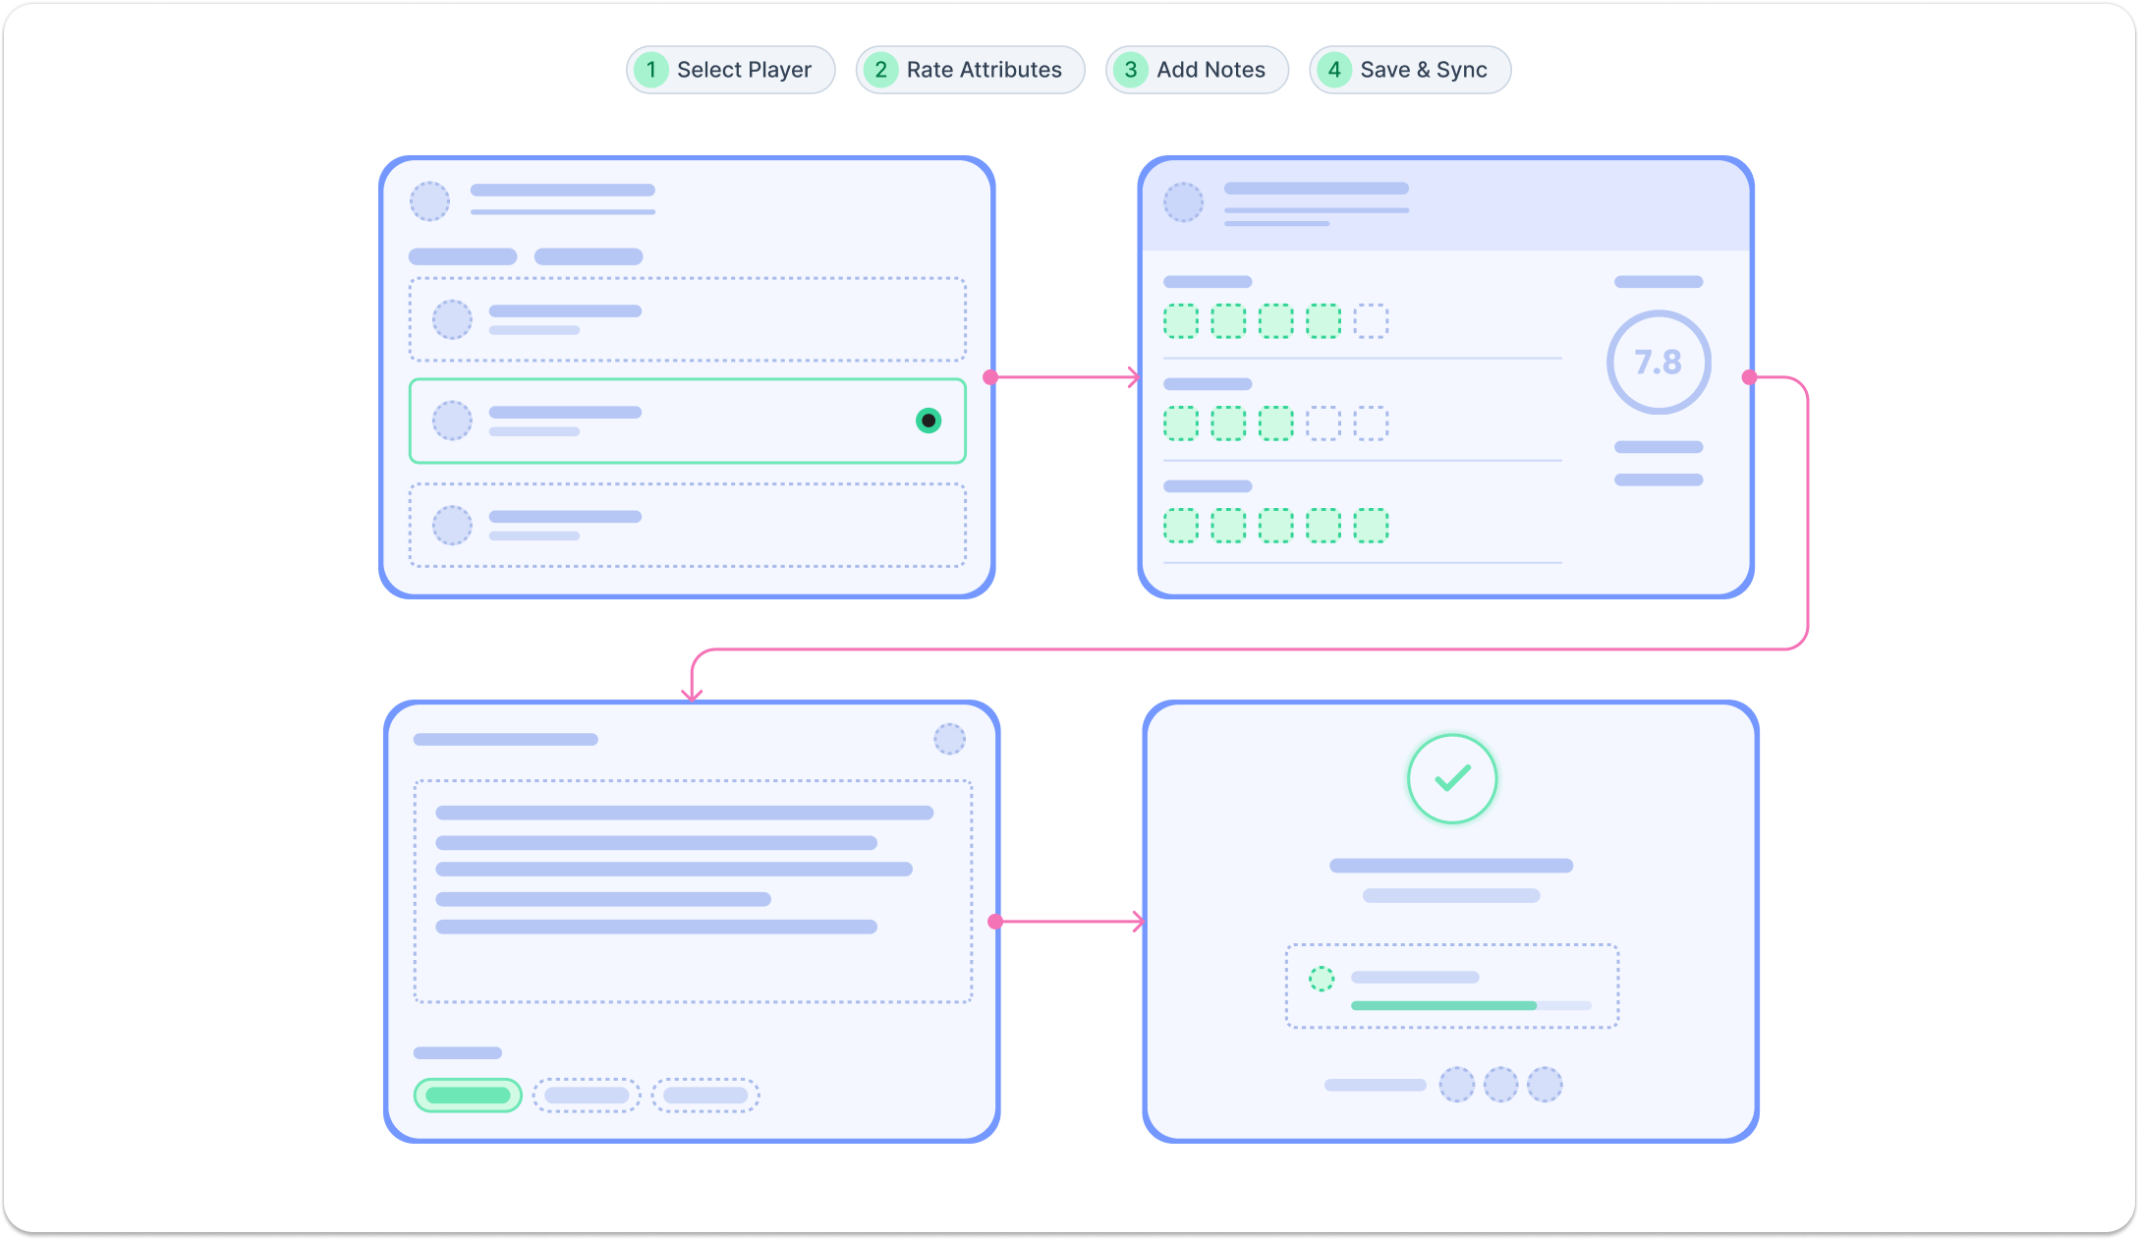Screen dimensions: 2139x1240
Task: Click the green dotted sync status icon
Action: point(1322,979)
